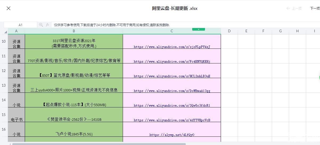Screen dimensions: 320x145
Task: Click the cell 【850T】蓝光原盘/影视剧/动漫
Action: [74, 71]
